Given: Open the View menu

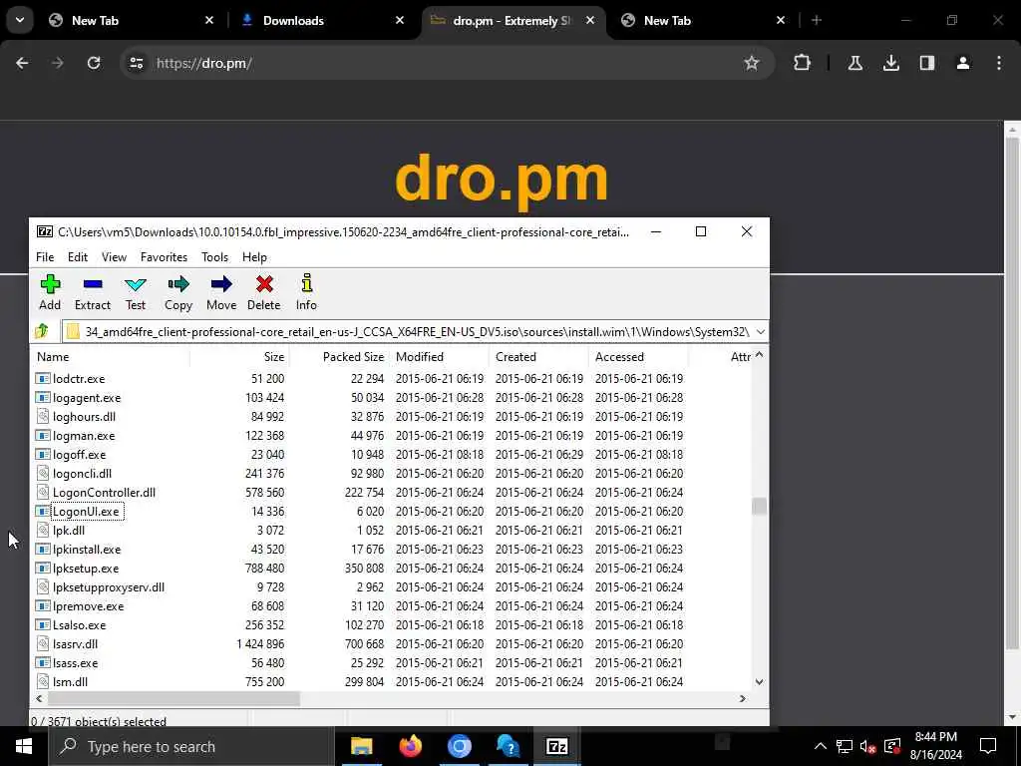Looking at the screenshot, I should (x=114, y=257).
